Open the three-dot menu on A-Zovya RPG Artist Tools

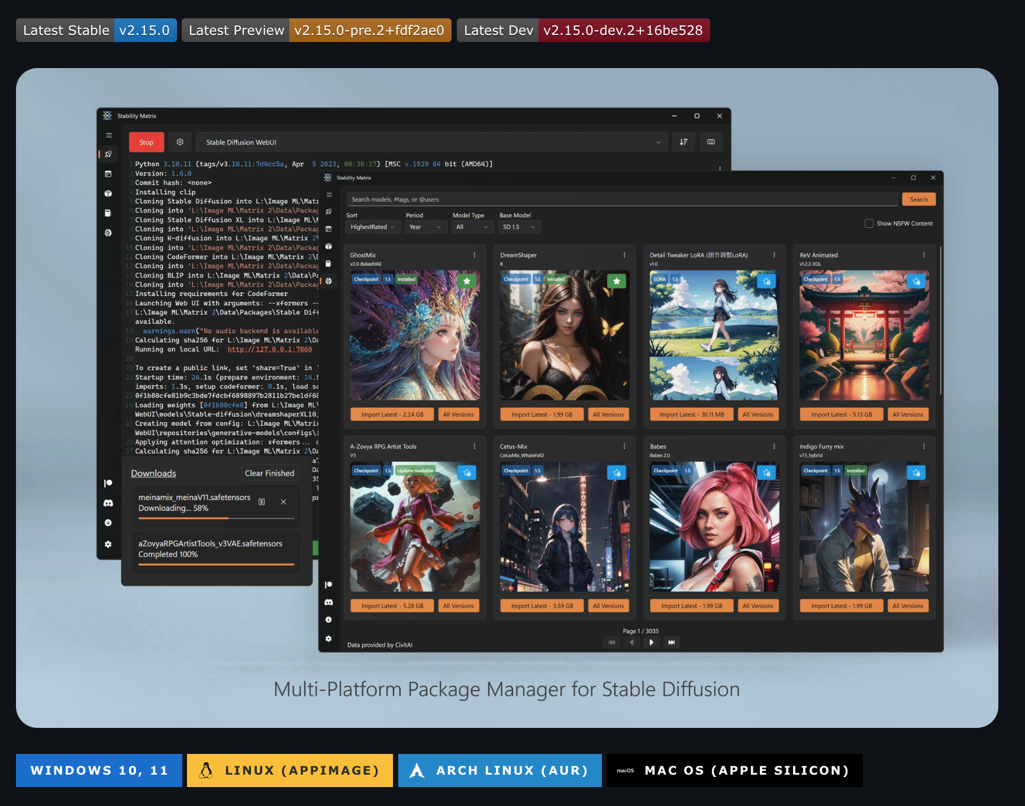475,446
